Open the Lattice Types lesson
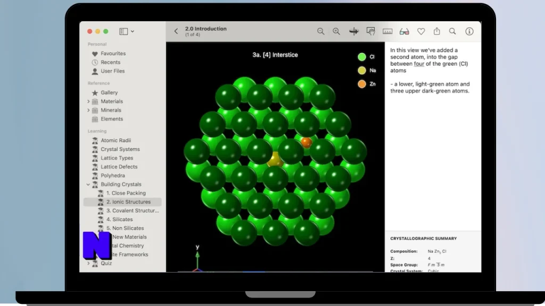Viewport: 545px width, 306px height. (x=117, y=158)
